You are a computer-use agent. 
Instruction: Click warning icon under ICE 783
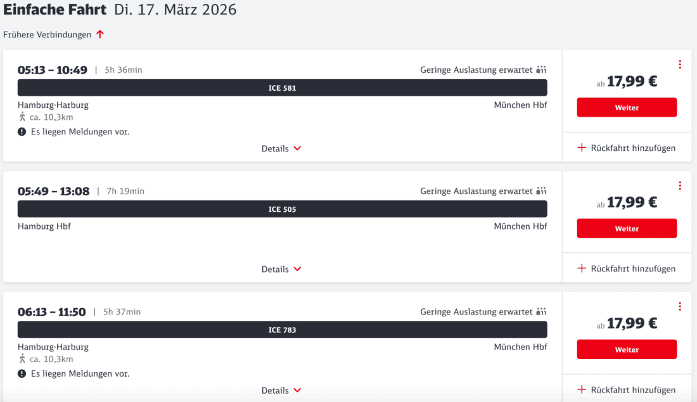click(x=22, y=373)
